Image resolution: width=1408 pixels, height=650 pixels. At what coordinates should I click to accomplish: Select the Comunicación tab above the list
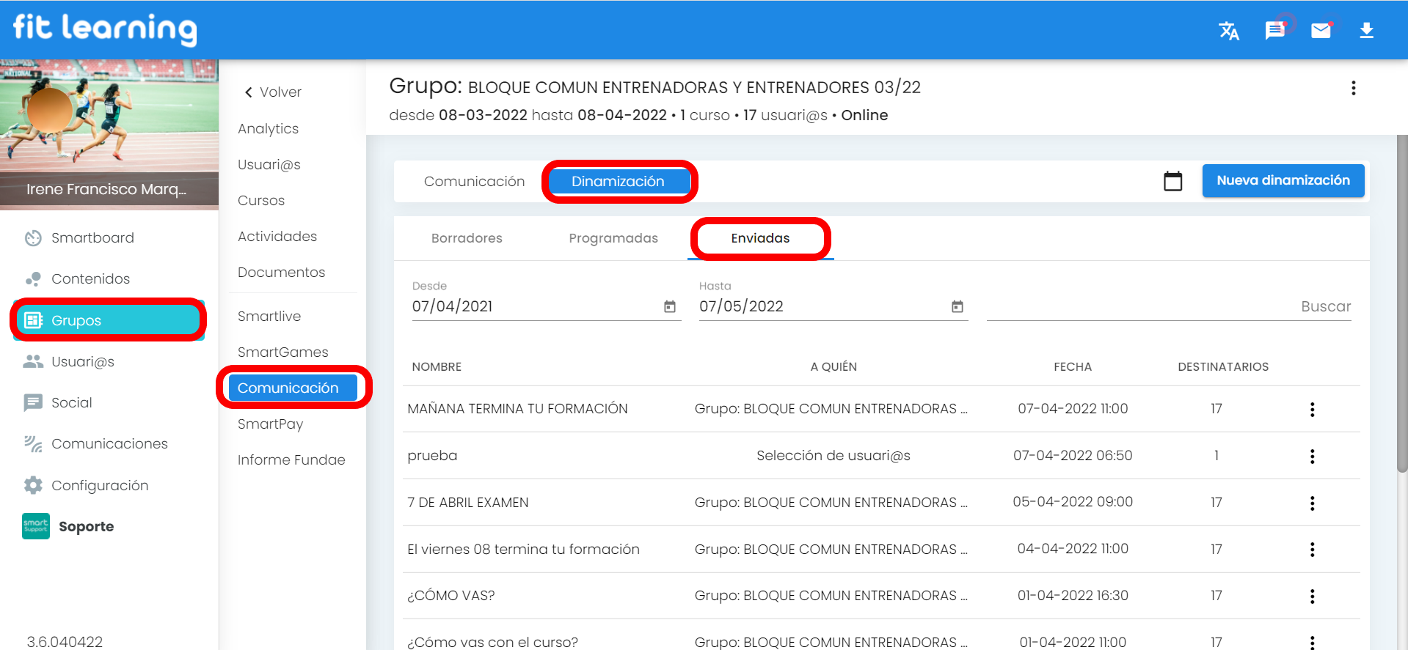pyautogui.click(x=474, y=182)
